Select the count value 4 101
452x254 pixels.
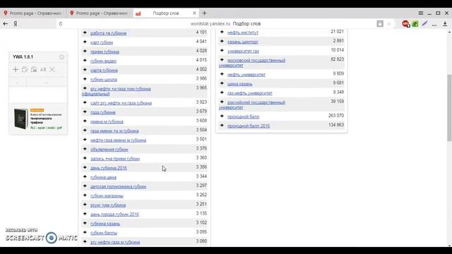pyautogui.click(x=201, y=32)
